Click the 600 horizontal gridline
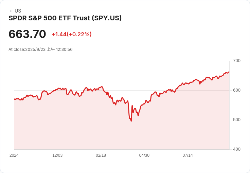Screen dimensions: 250x173 122,90
